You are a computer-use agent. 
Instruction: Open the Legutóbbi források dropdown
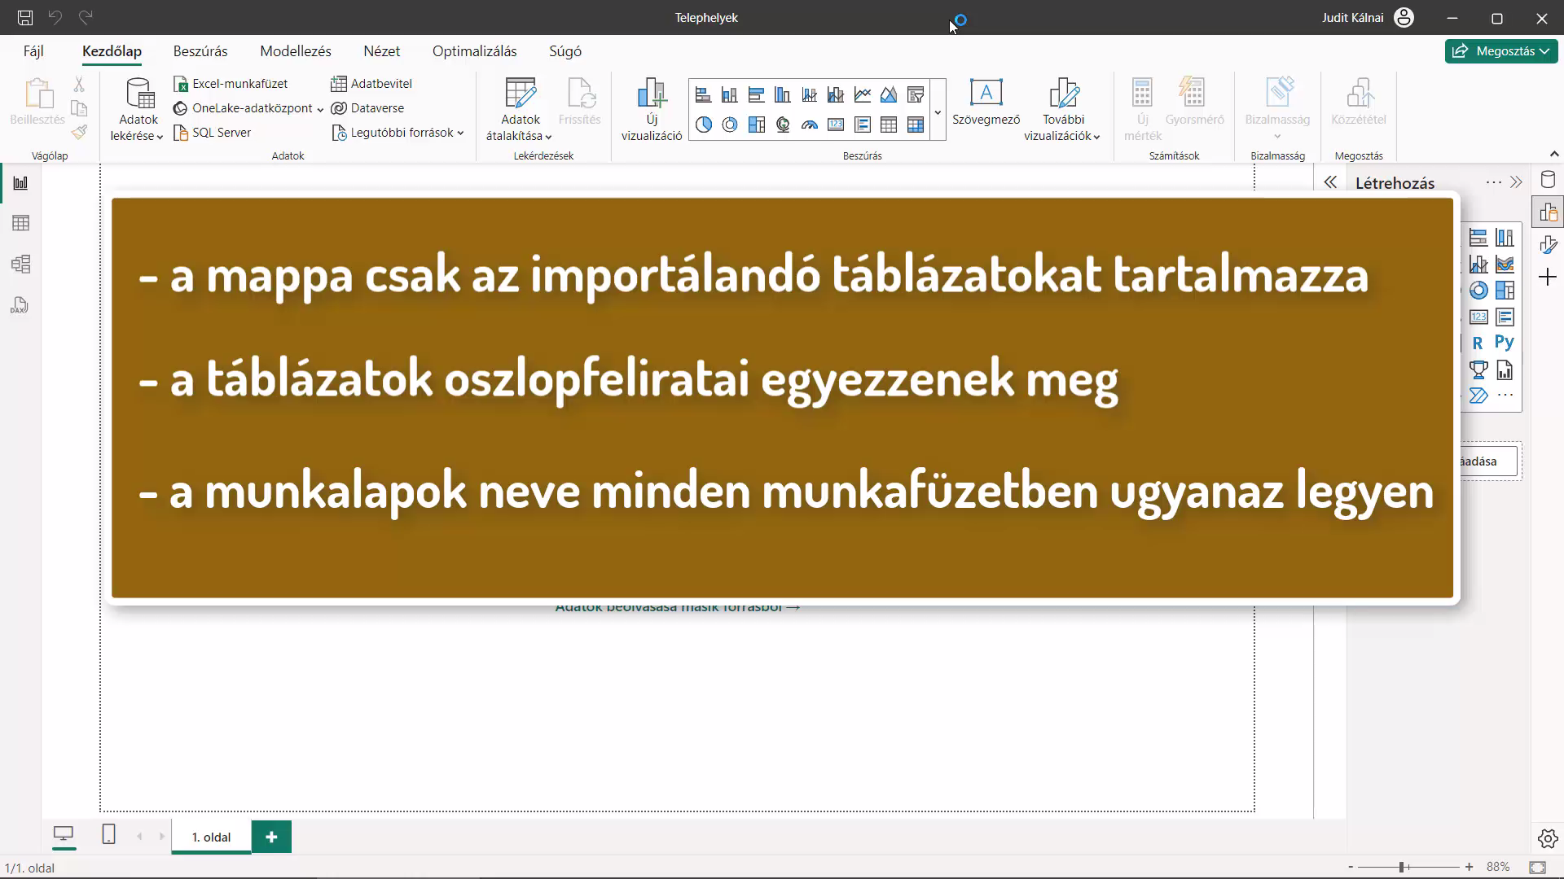398,133
